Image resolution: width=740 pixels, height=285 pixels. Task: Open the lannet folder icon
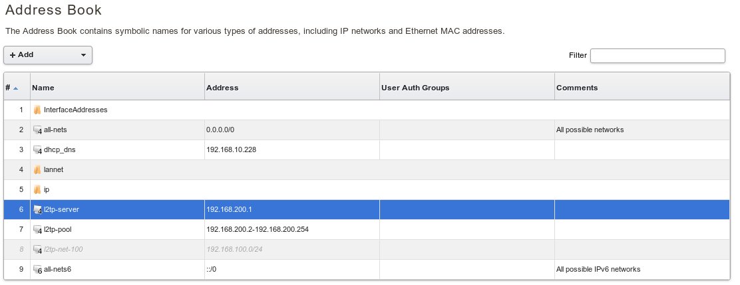pos(37,169)
